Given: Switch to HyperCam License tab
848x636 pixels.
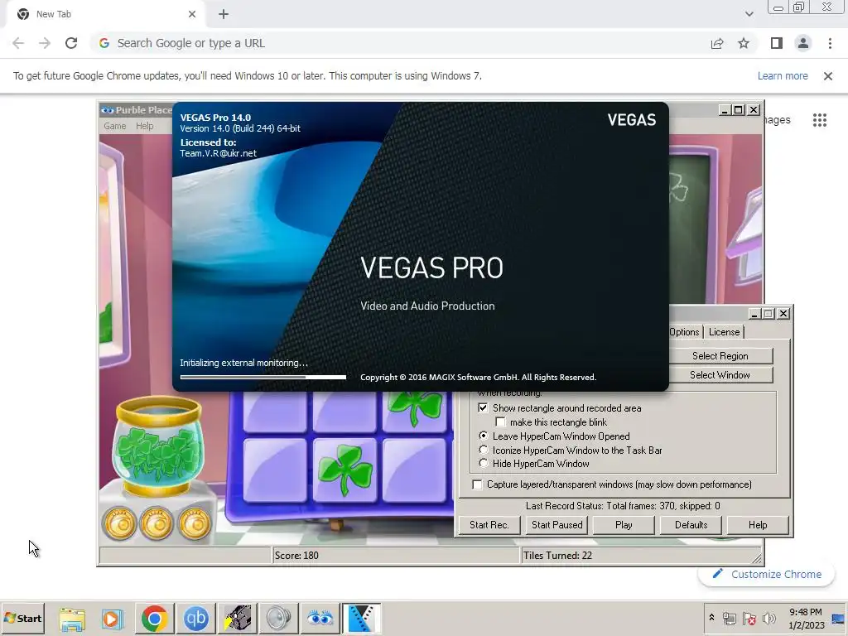Looking at the screenshot, I should [x=724, y=332].
